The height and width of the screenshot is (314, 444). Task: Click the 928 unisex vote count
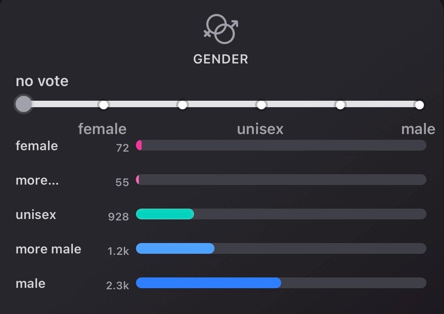[x=118, y=217]
